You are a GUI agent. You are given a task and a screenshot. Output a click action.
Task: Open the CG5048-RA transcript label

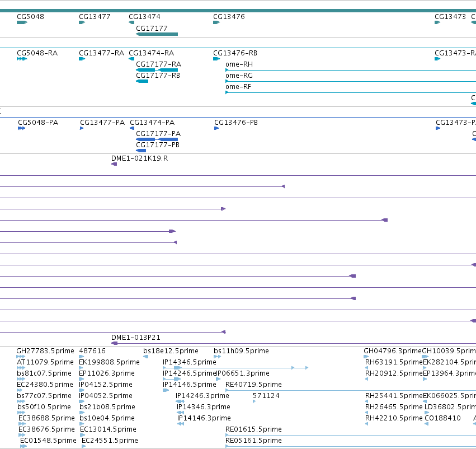pos(37,53)
